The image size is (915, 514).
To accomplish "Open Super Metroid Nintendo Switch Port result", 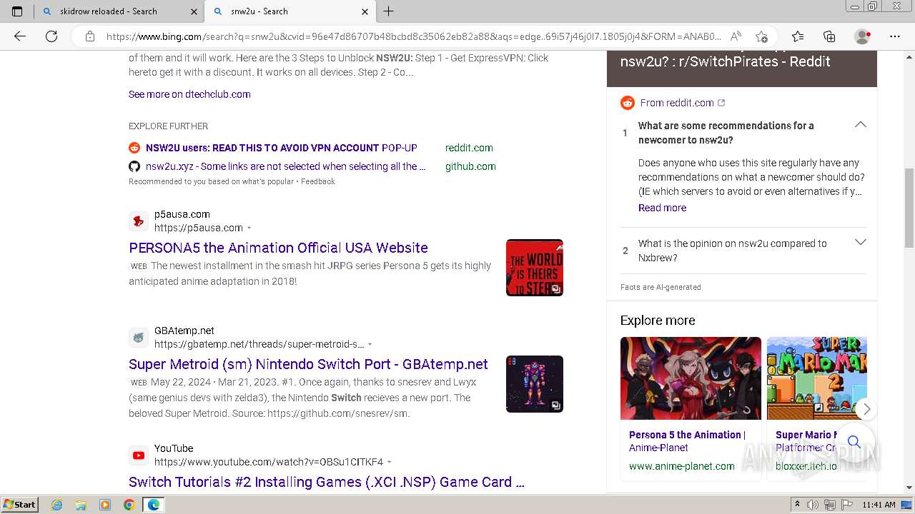I will pos(308,364).
